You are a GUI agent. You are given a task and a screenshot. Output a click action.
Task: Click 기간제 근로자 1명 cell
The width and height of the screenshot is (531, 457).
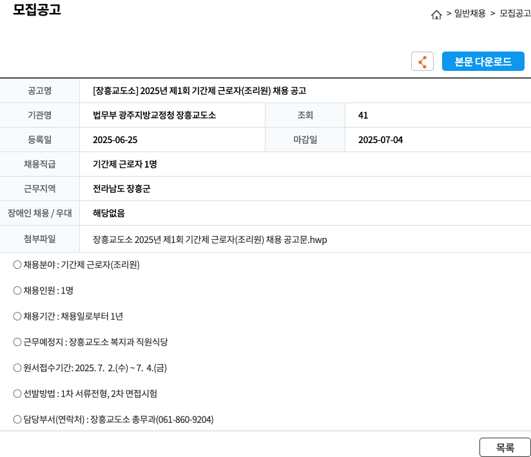tap(125, 164)
